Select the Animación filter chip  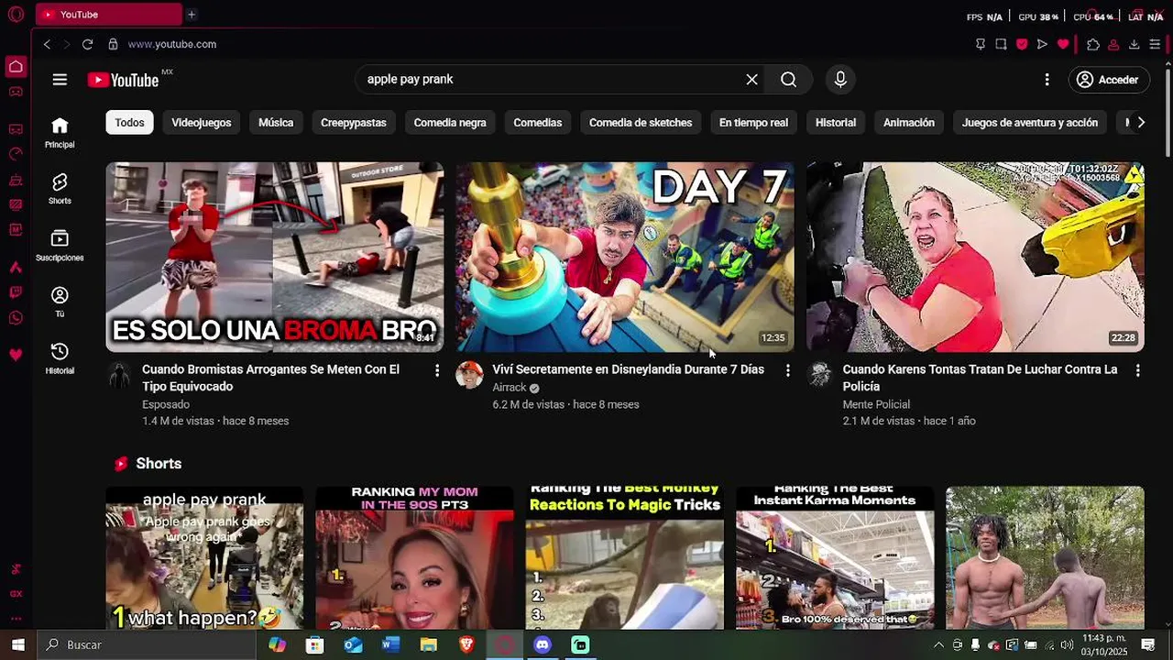tap(909, 123)
